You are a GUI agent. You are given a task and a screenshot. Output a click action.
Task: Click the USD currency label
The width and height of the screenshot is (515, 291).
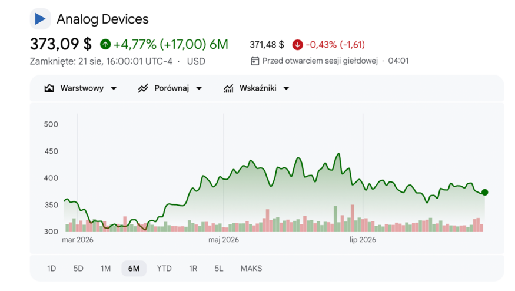click(x=196, y=61)
